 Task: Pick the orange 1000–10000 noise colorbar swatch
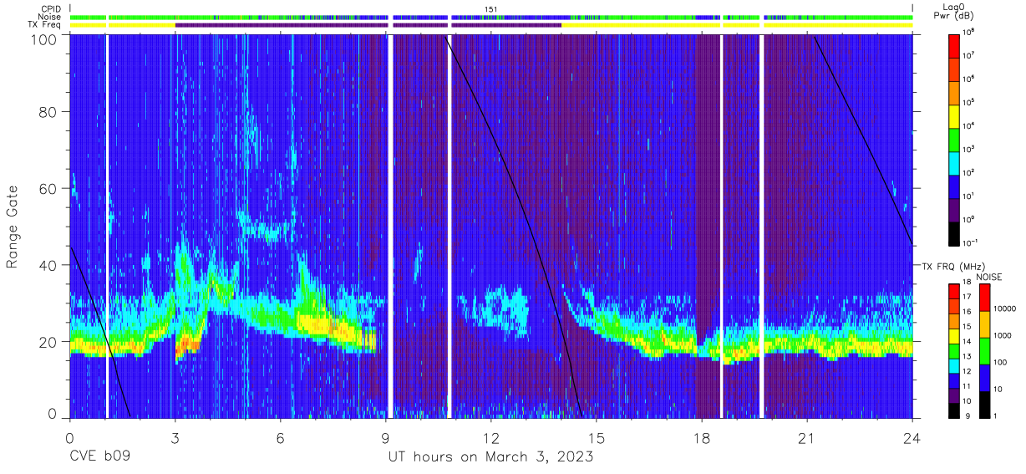pyautogui.click(x=983, y=324)
